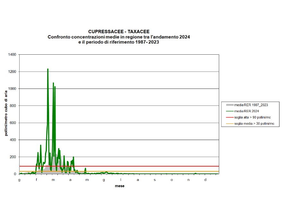
Task: Click the chart title CUPRESSACEE - TAXACEE
Action: pyautogui.click(x=119, y=32)
